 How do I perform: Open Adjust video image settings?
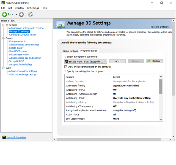[23, 74]
